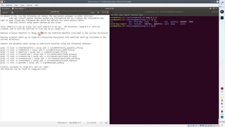This screenshot has height=127, width=225.
Task: Maximize the Text Editor window
Action: [105, 13]
